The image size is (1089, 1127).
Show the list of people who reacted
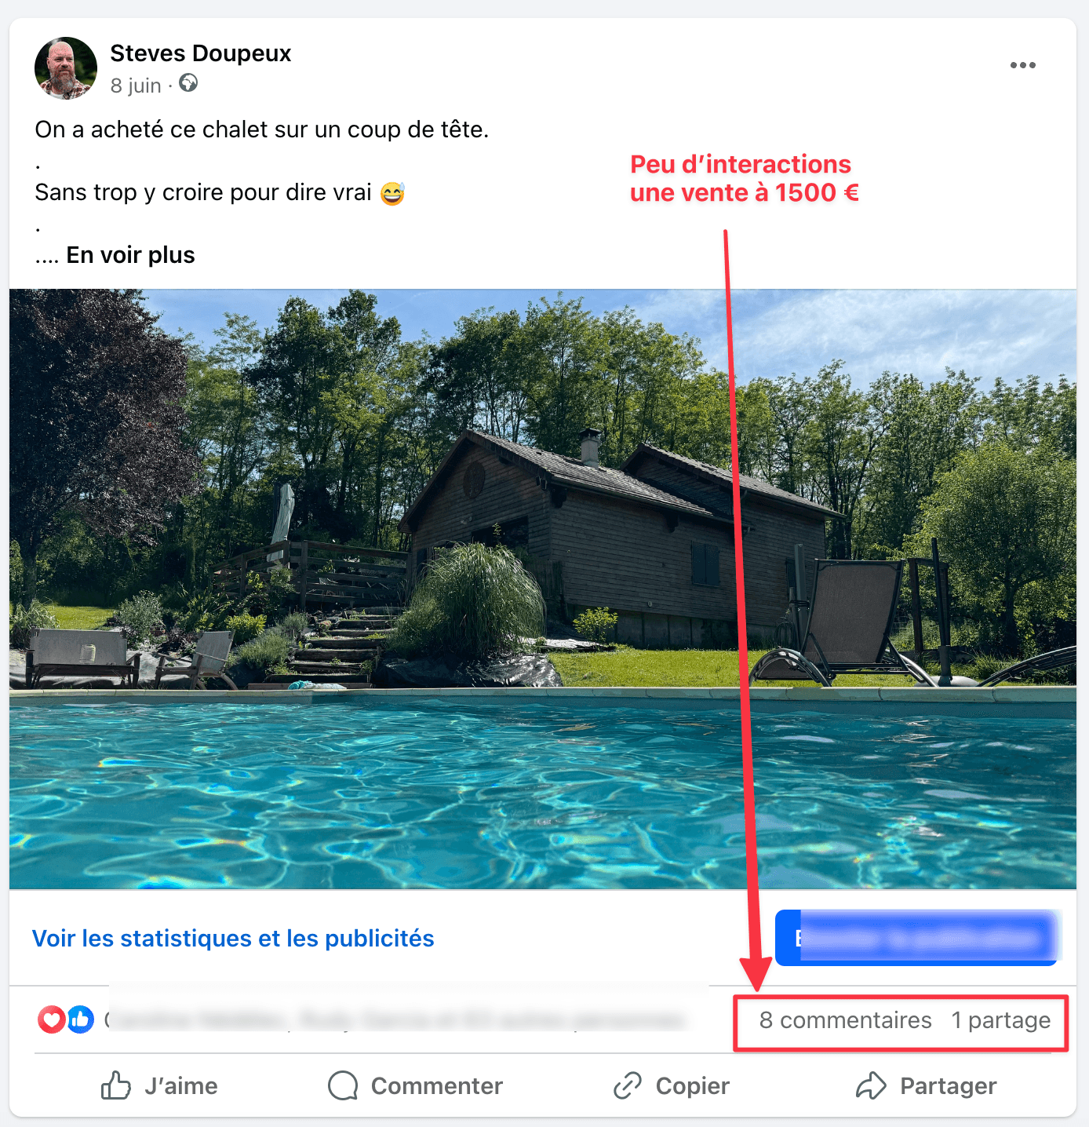(x=396, y=1020)
